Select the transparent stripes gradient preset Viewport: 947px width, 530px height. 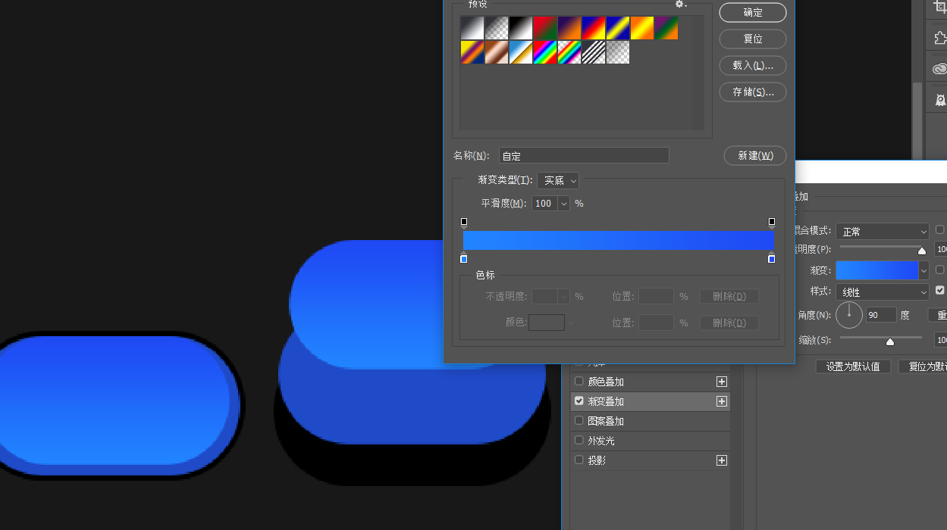(594, 52)
